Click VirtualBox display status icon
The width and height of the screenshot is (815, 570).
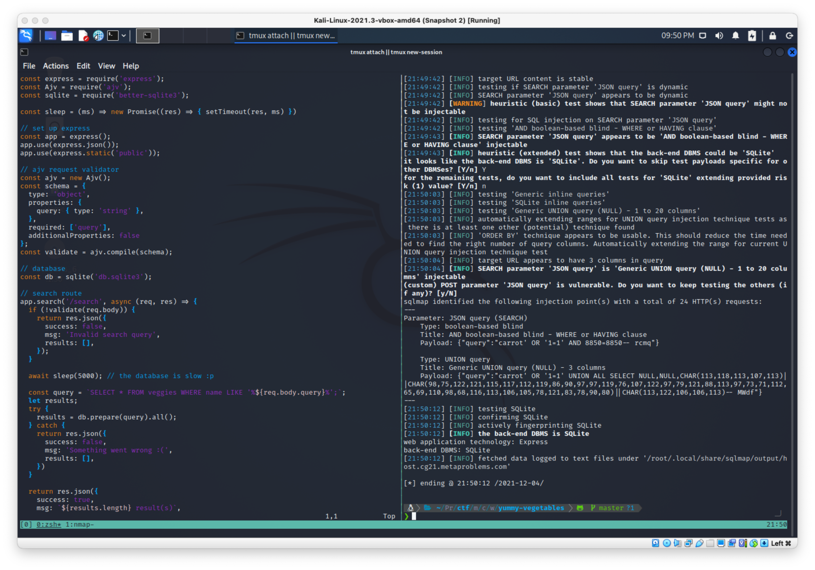click(x=721, y=543)
